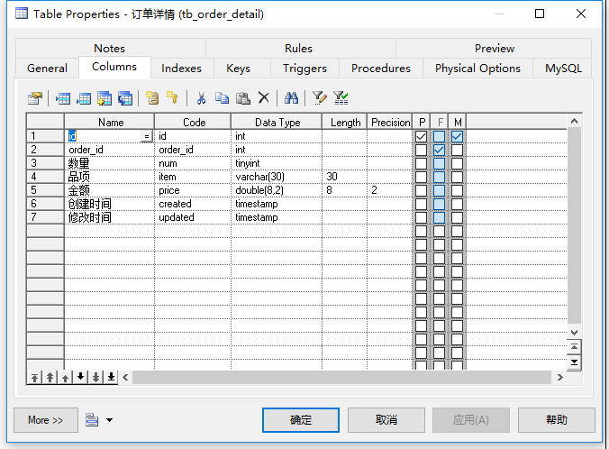Toggle the Enable/Disable Filter icon
Viewport: 609px width, 449px height.
tap(341, 98)
